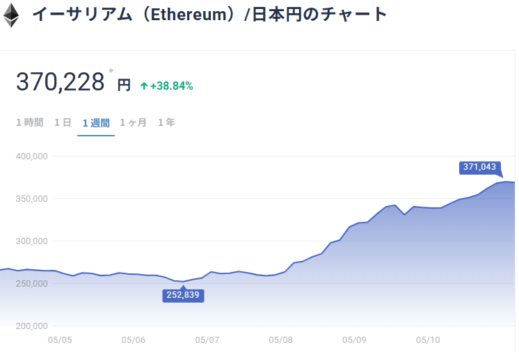Click the 300,000 y-axis label
The width and height of the screenshot is (519, 352).
(x=31, y=241)
